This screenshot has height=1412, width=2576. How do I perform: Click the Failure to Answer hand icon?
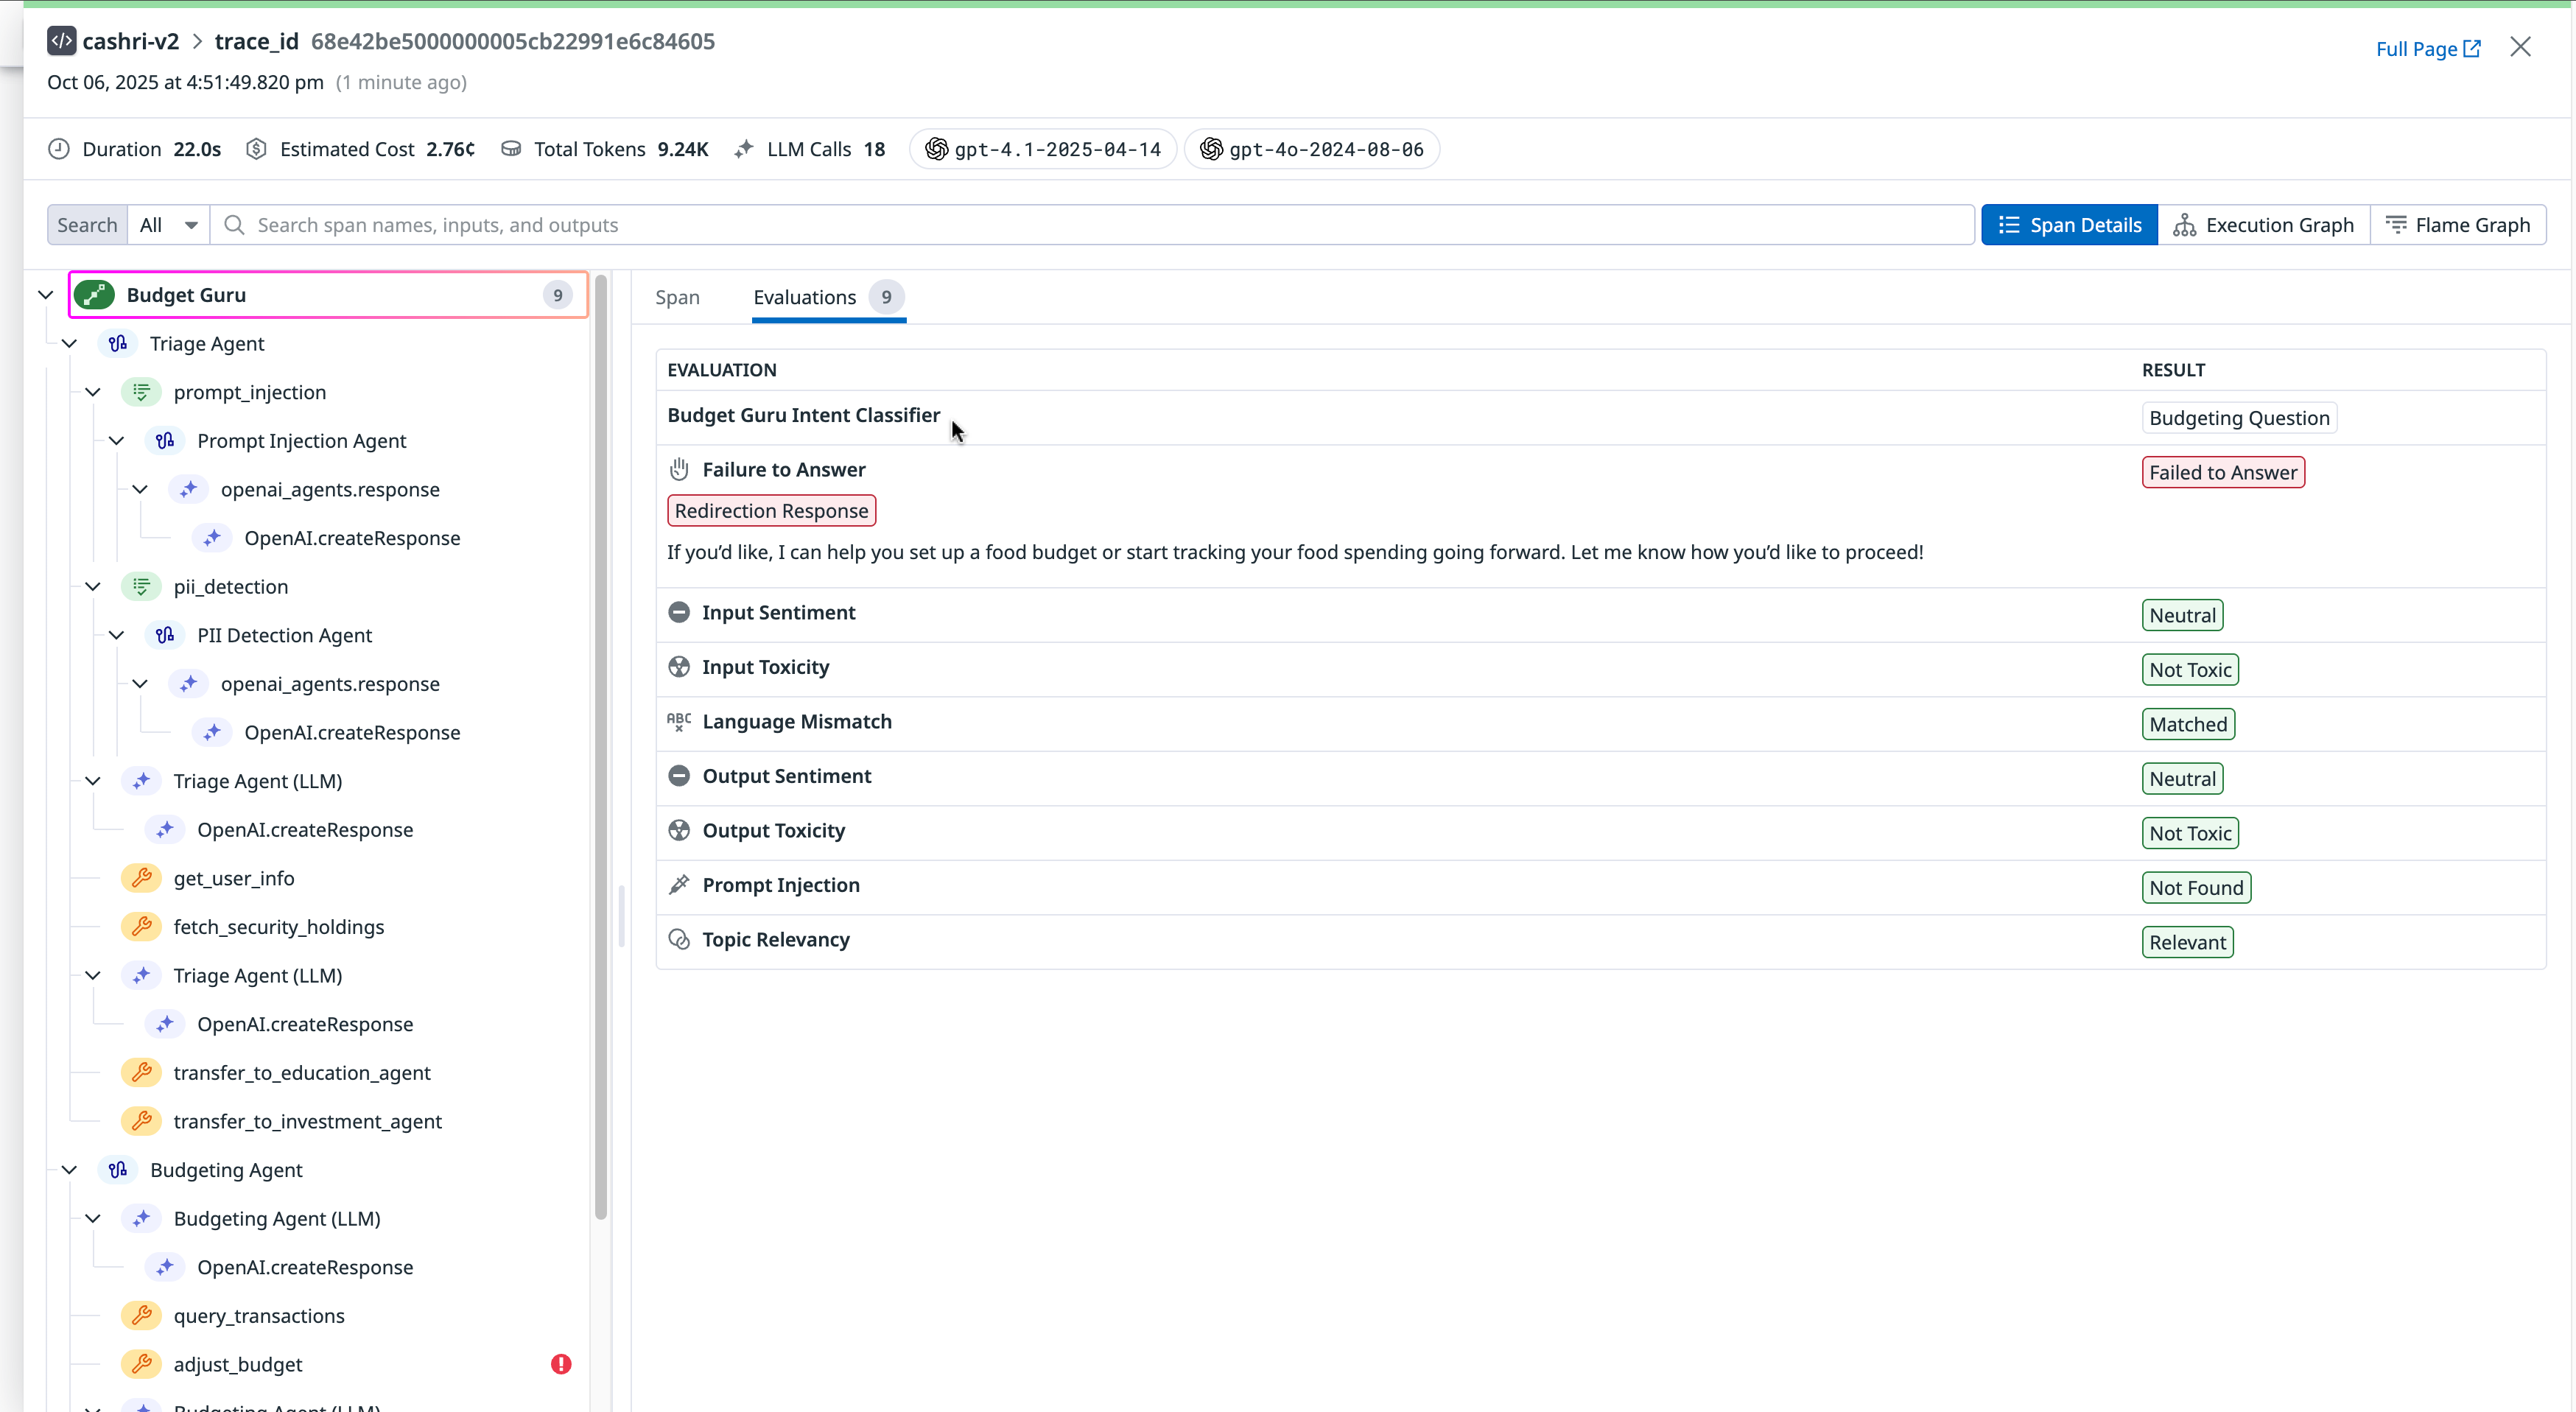tap(679, 469)
